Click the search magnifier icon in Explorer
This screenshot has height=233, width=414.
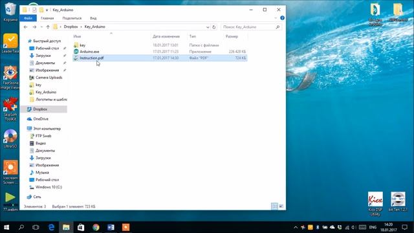point(278,27)
